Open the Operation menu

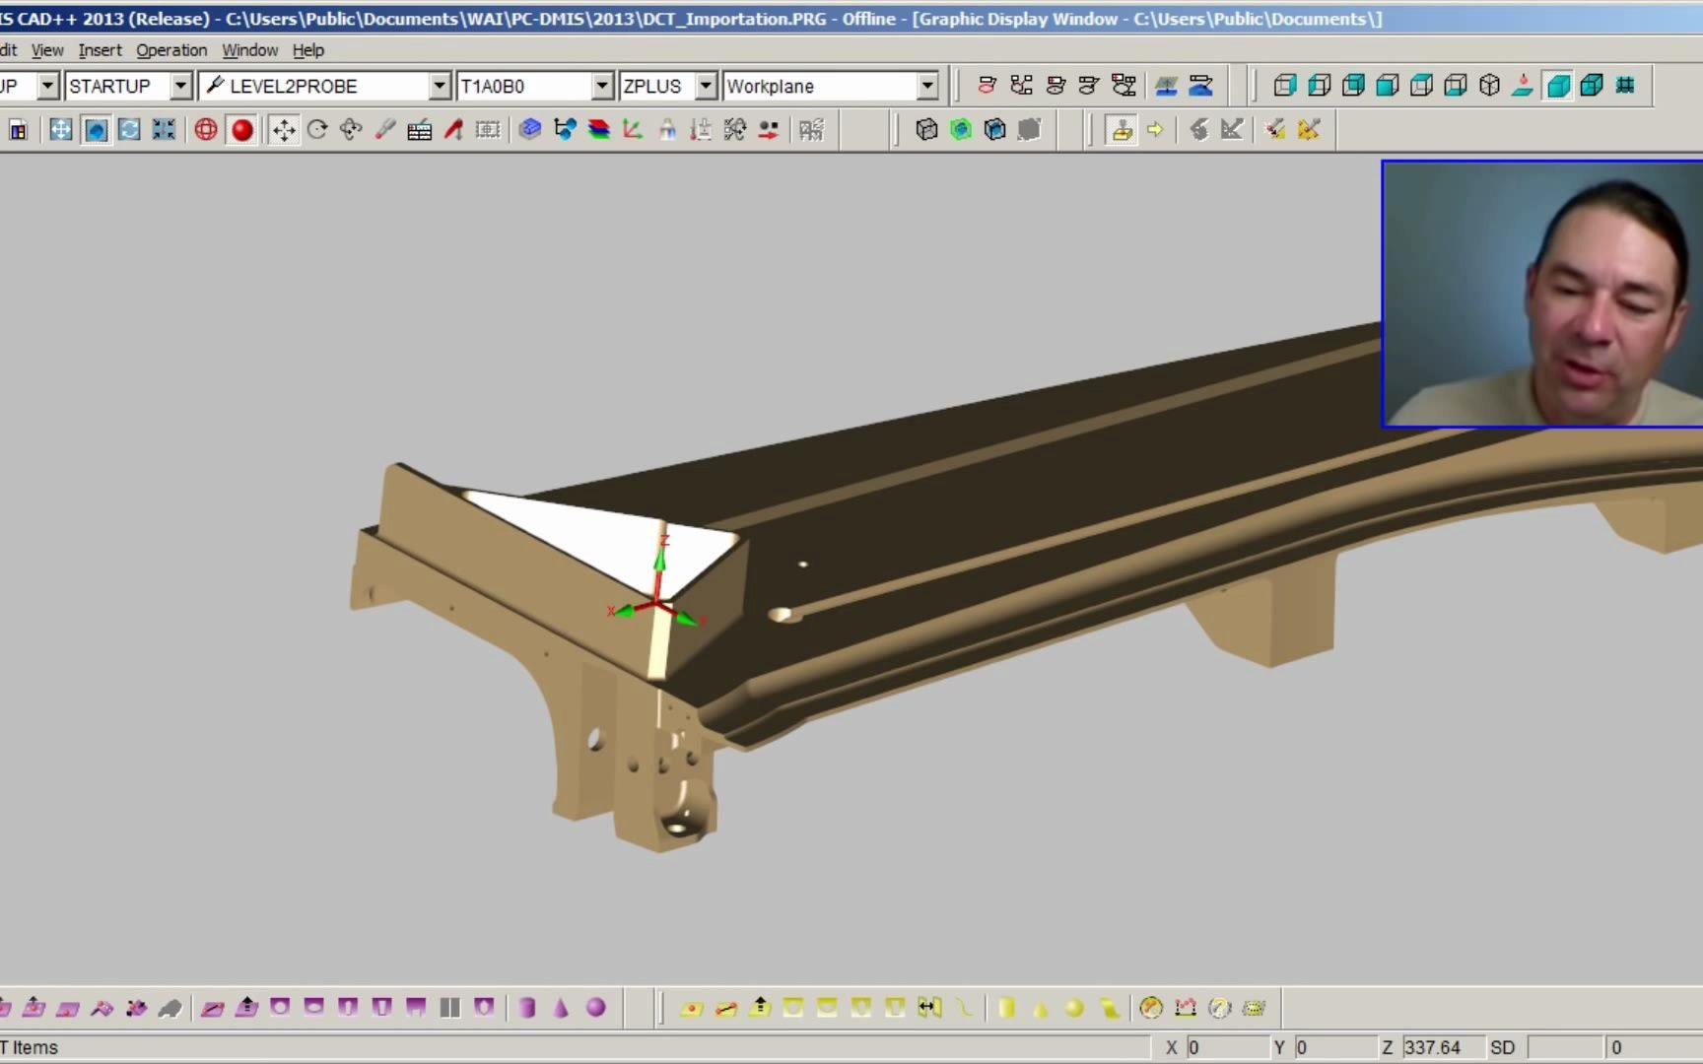tap(171, 50)
